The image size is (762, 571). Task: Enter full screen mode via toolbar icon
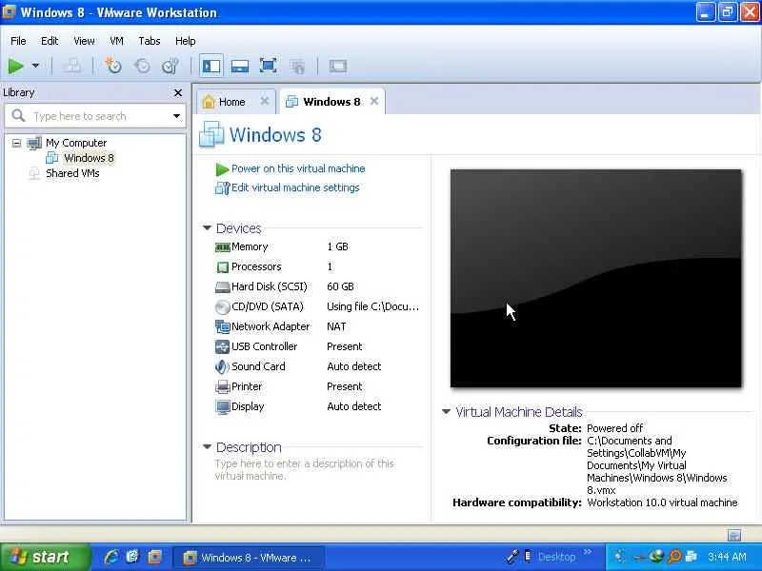[x=269, y=66]
